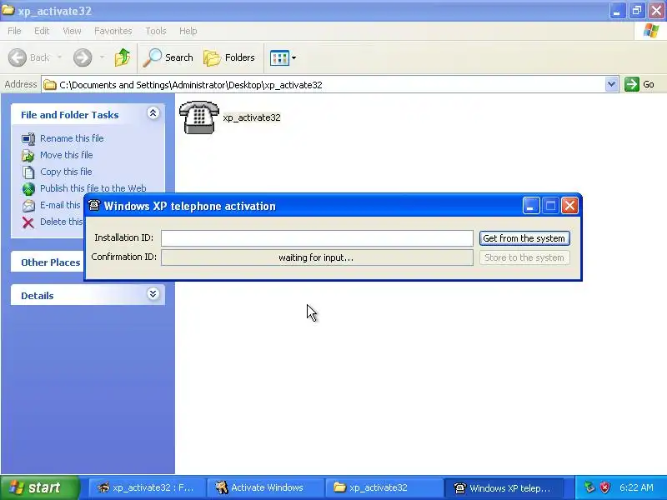
Task: Click the network connection tray icon
Action: (x=589, y=487)
